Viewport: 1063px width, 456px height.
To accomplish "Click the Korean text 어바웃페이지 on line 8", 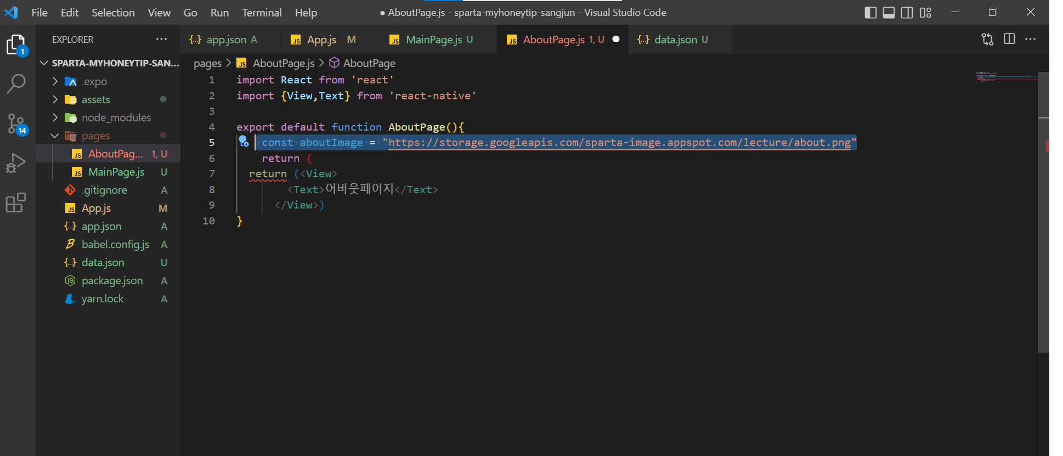I will click(x=360, y=189).
